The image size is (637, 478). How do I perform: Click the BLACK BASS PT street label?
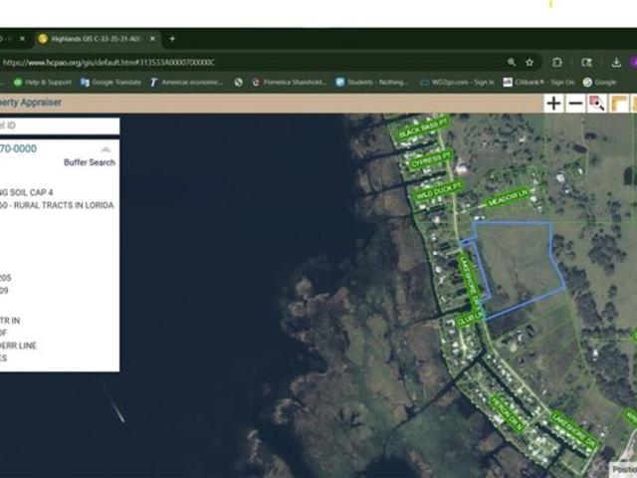click(x=423, y=127)
